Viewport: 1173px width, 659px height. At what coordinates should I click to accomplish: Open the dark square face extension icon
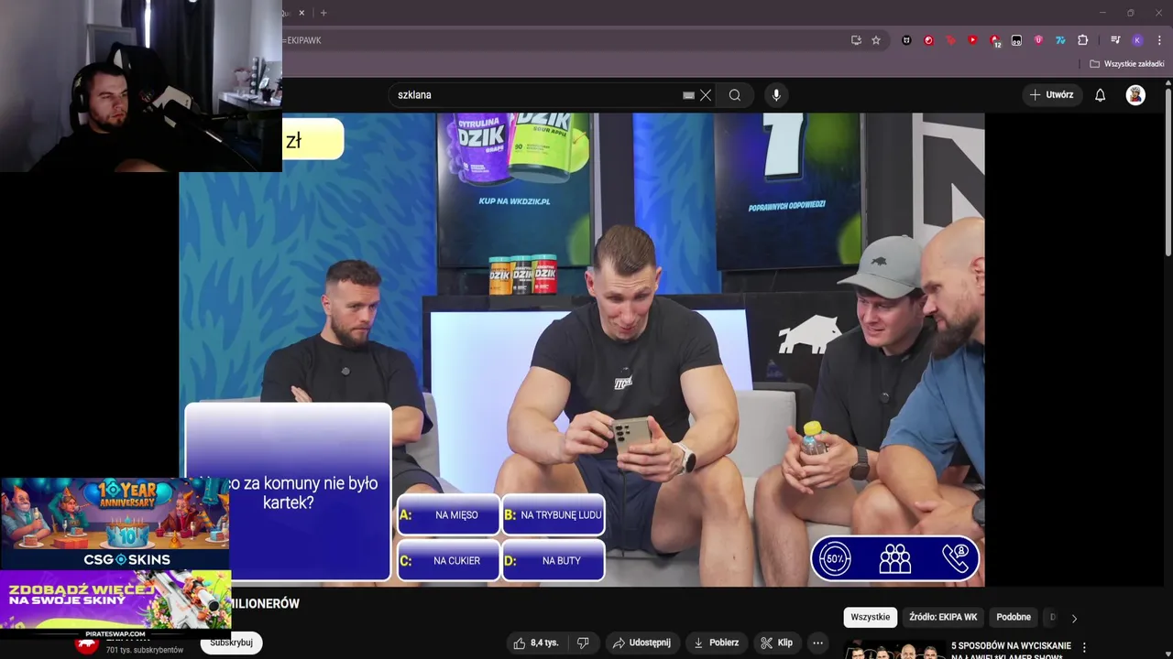[1016, 40]
